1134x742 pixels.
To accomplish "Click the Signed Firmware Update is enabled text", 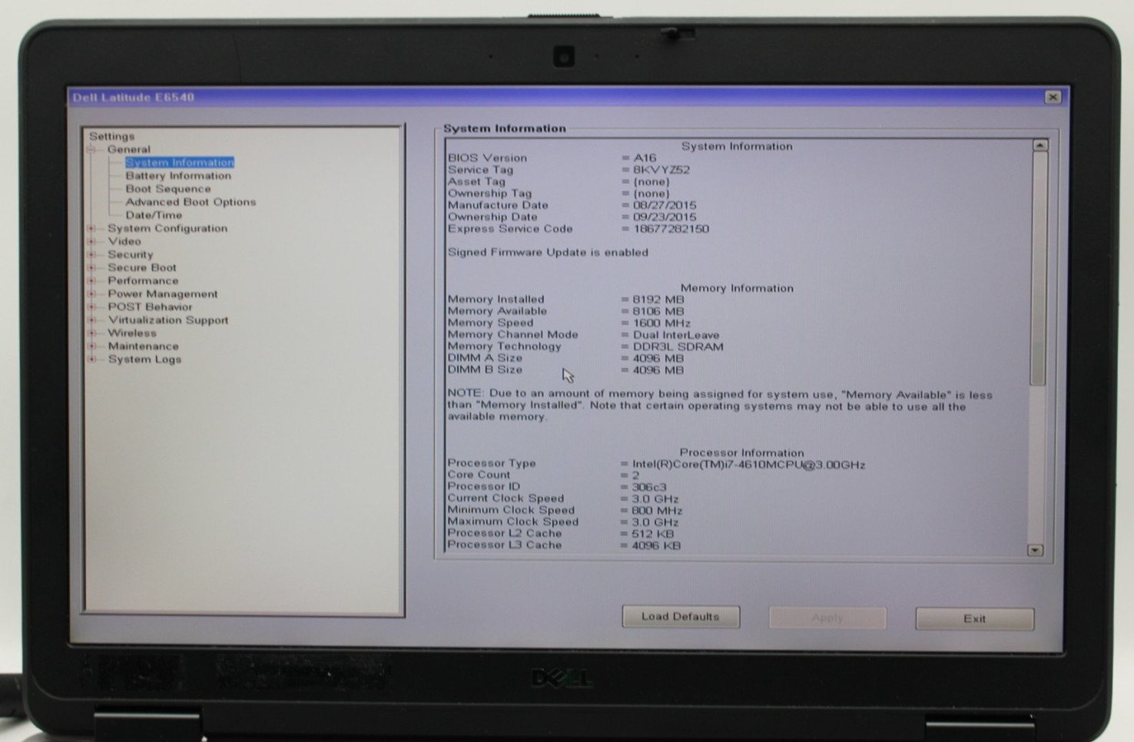I will point(548,252).
